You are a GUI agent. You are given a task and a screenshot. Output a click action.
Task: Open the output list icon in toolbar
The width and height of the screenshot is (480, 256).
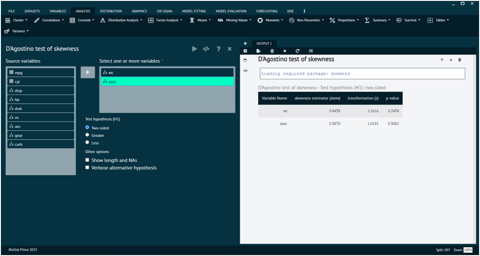pos(311,51)
